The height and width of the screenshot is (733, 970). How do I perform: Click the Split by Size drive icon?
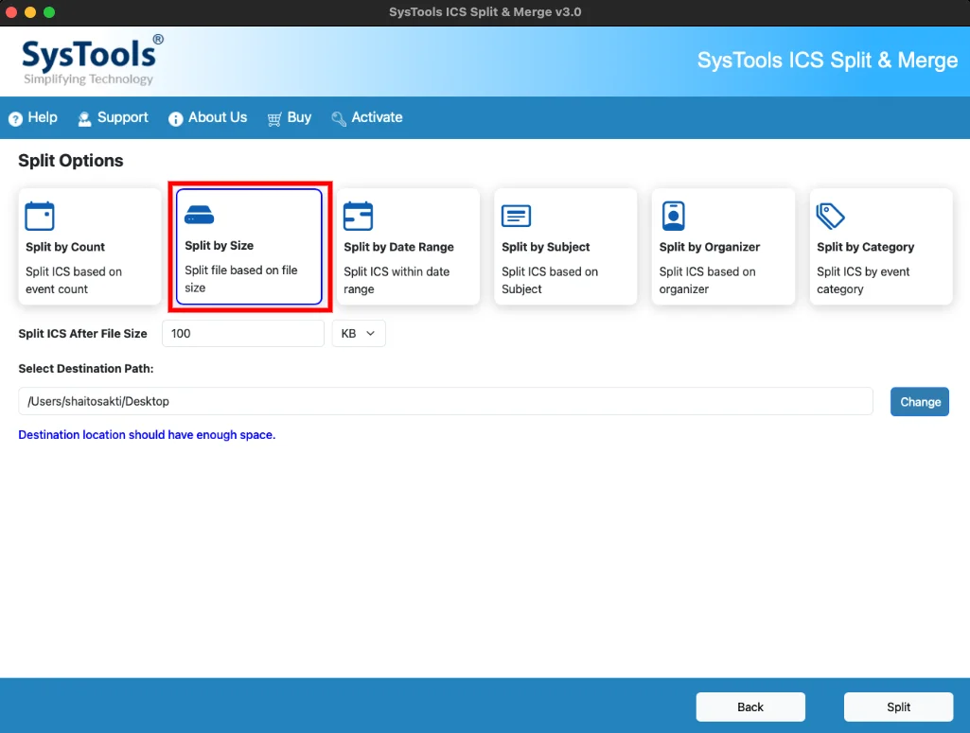[199, 215]
